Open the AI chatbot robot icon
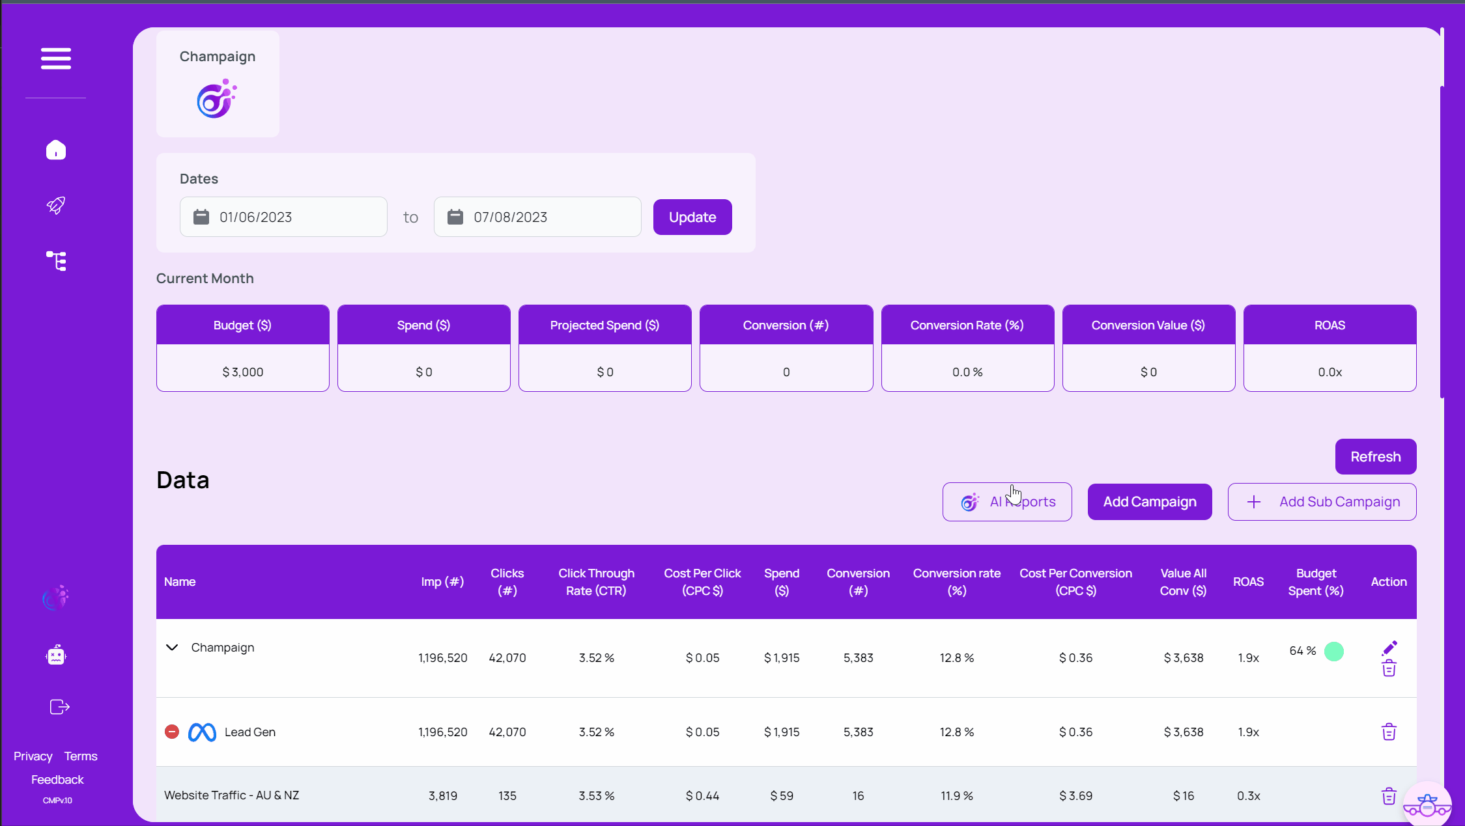The height and width of the screenshot is (826, 1465). click(55, 655)
